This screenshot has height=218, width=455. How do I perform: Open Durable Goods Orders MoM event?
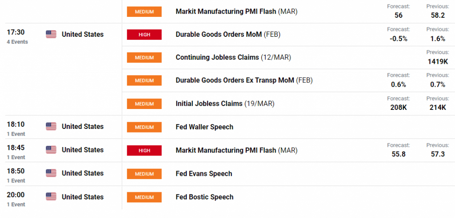tap(228, 35)
